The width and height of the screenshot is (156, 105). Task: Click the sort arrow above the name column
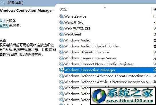[x=105, y=7]
